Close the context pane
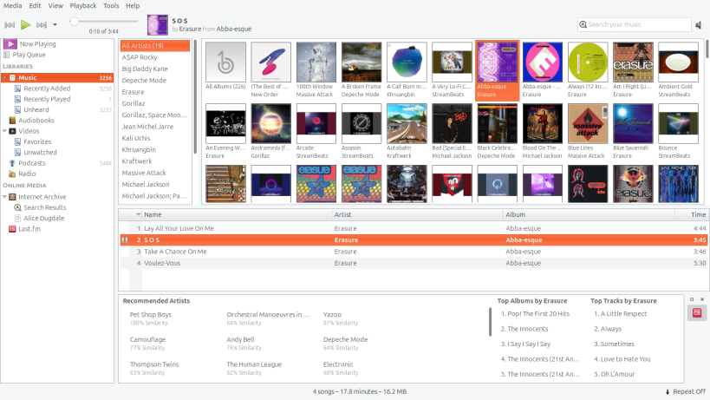 click(702, 299)
